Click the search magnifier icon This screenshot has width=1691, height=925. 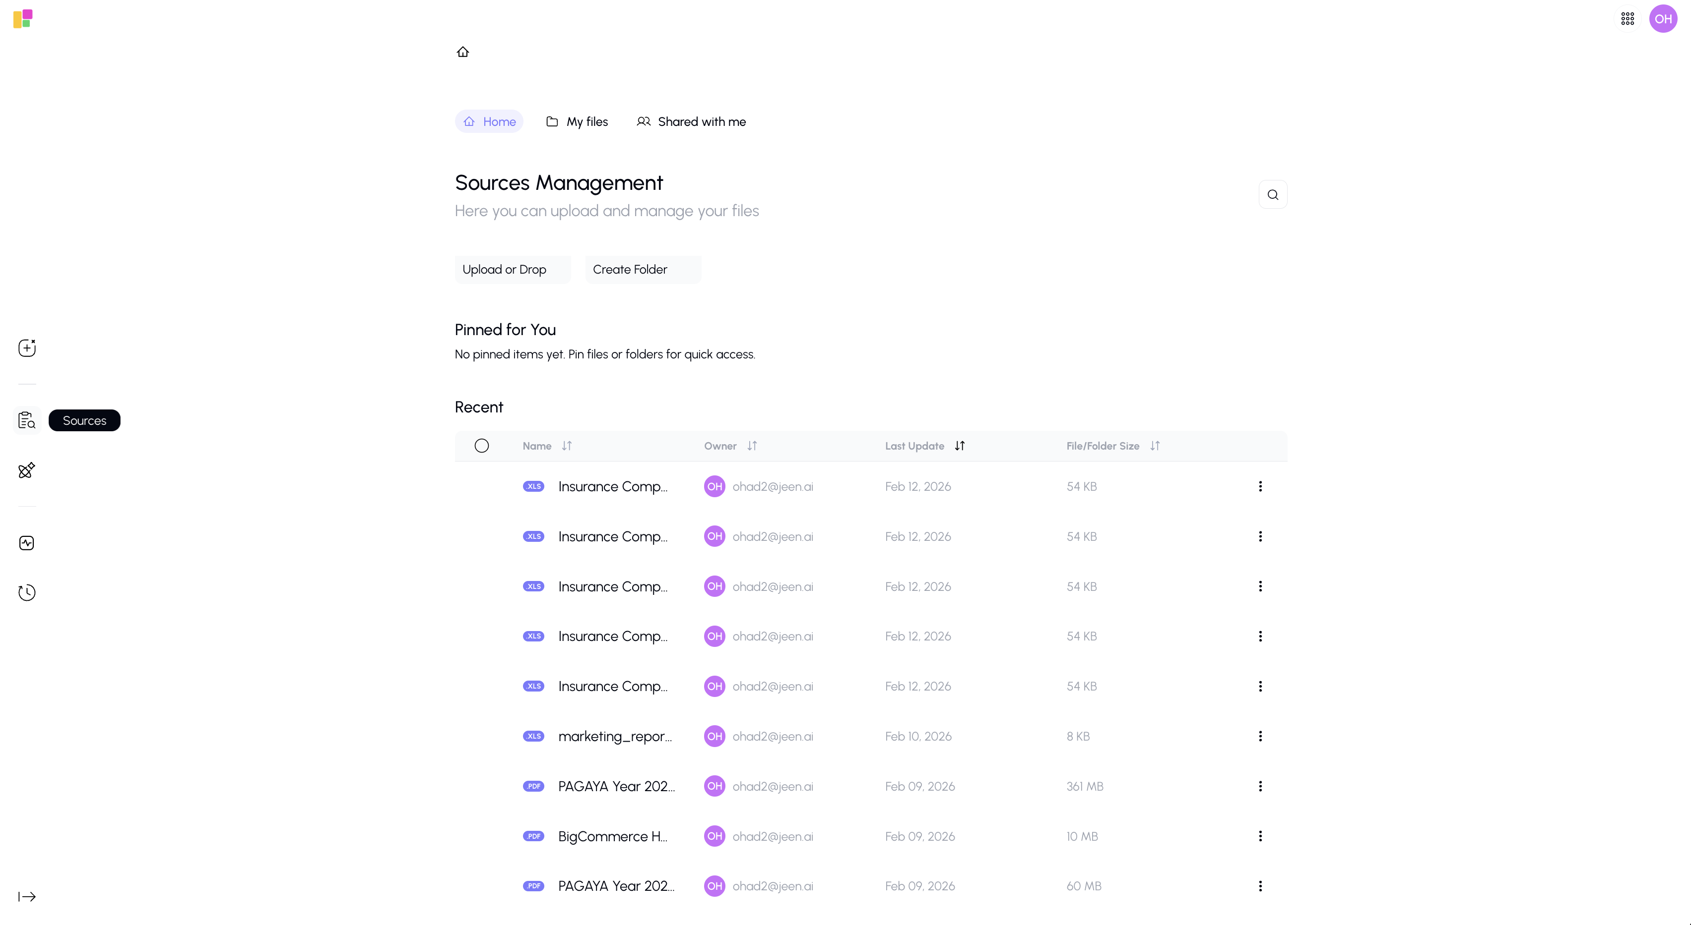(x=1272, y=195)
